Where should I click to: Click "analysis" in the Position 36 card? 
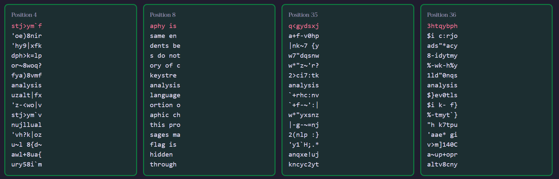(x=442, y=85)
